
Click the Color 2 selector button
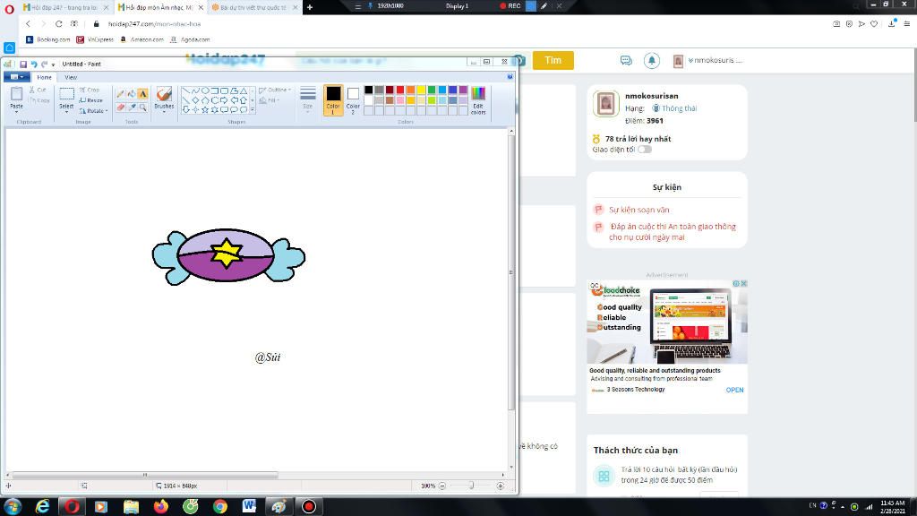click(353, 99)
